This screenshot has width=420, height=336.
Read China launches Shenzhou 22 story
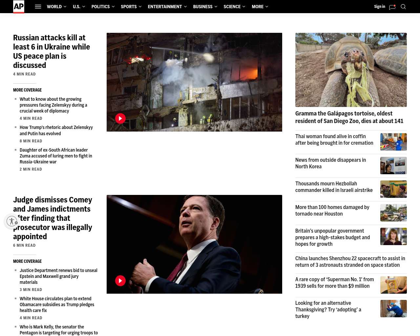(x=350, y=262)
